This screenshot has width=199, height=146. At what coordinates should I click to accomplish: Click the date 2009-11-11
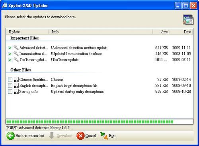(181, 48)
